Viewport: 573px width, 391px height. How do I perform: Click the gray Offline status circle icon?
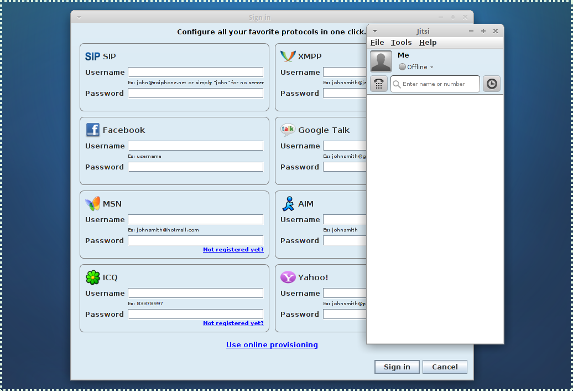click(x=402, y=67)
